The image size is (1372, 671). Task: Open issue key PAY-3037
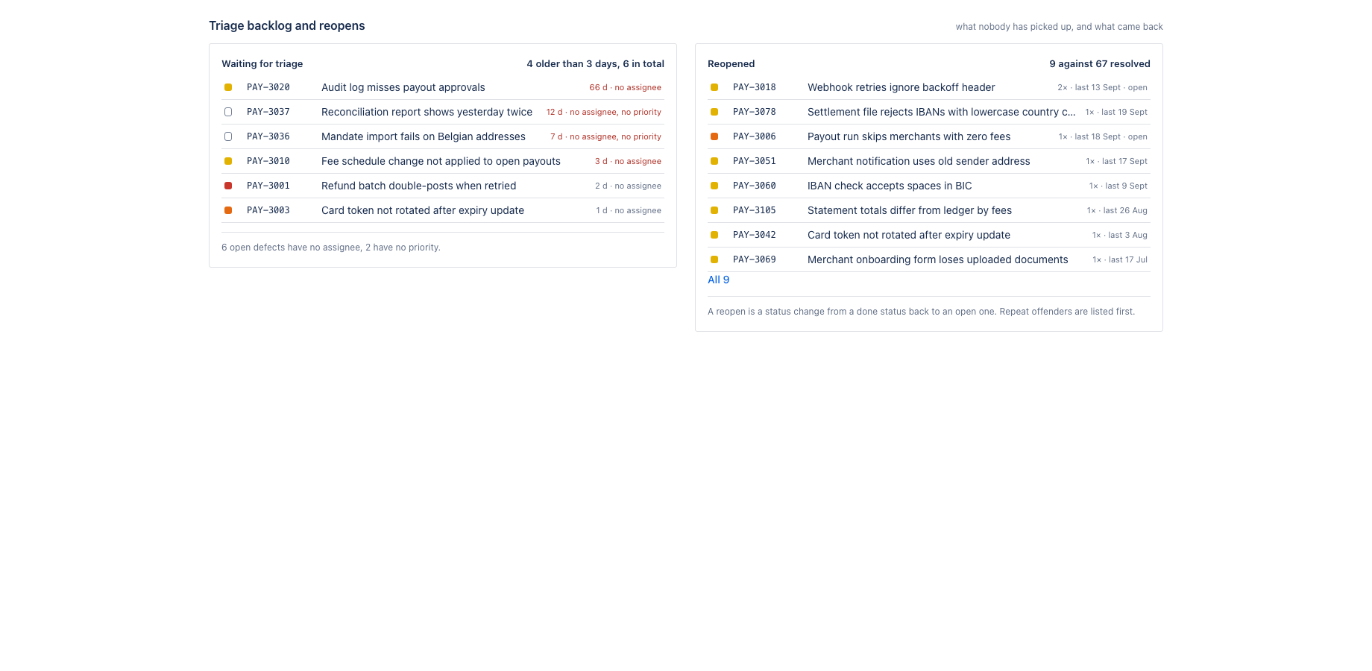(268, 112)
